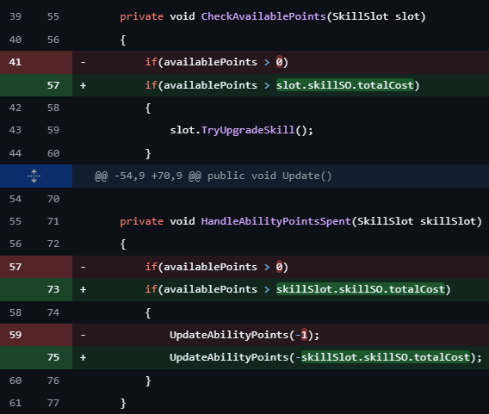Click the minus marker on deleted line 41
This screenshot has height=414, width=489.
click(x=83, y=62)
